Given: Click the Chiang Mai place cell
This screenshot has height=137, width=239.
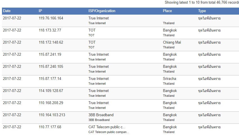Looking at the screenshot, I should pos(172,42).
